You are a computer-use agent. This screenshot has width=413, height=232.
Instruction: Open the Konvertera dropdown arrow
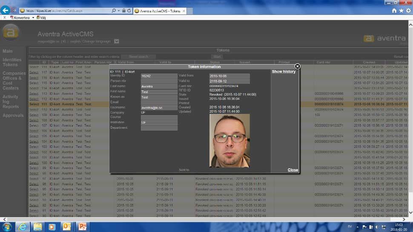[x=33, y=17]
